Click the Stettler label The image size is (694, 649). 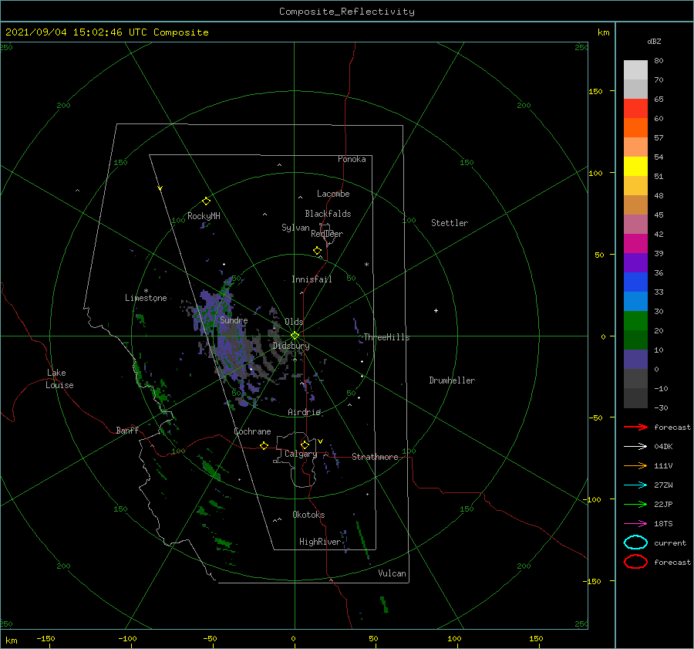coord(450,223)
